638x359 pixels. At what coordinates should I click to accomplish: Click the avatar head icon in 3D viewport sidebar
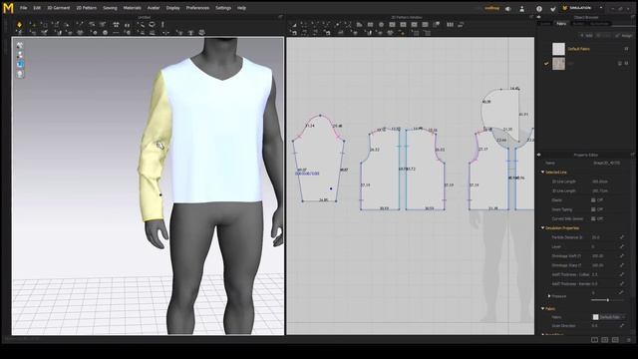coord(20,74)
